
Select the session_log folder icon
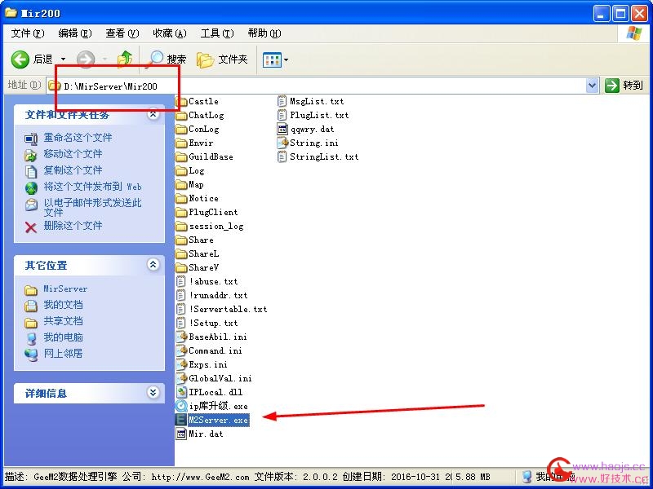tap(181, 227)
